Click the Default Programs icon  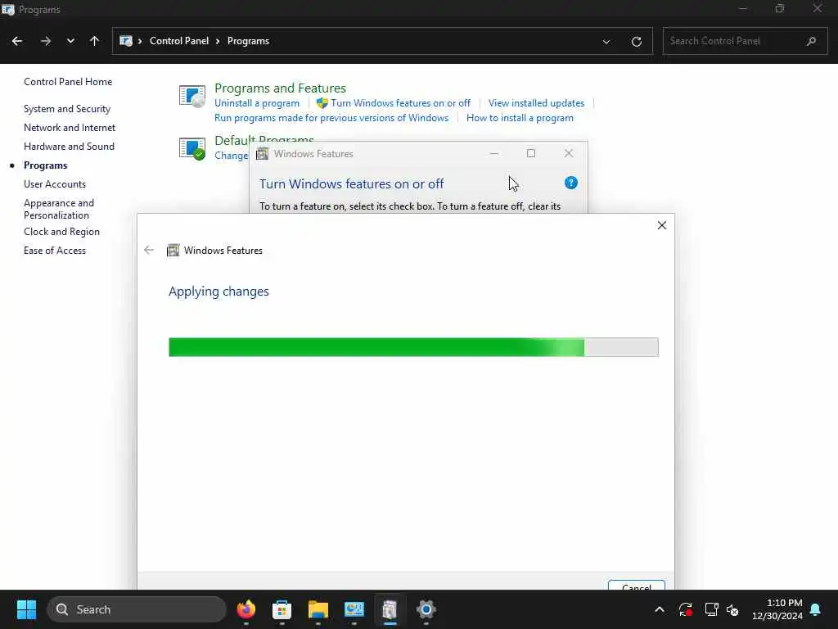(x=191, y=148)
